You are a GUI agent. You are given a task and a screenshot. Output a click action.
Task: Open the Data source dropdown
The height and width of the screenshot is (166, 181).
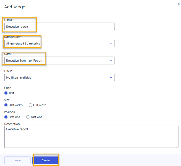[60, 44]
